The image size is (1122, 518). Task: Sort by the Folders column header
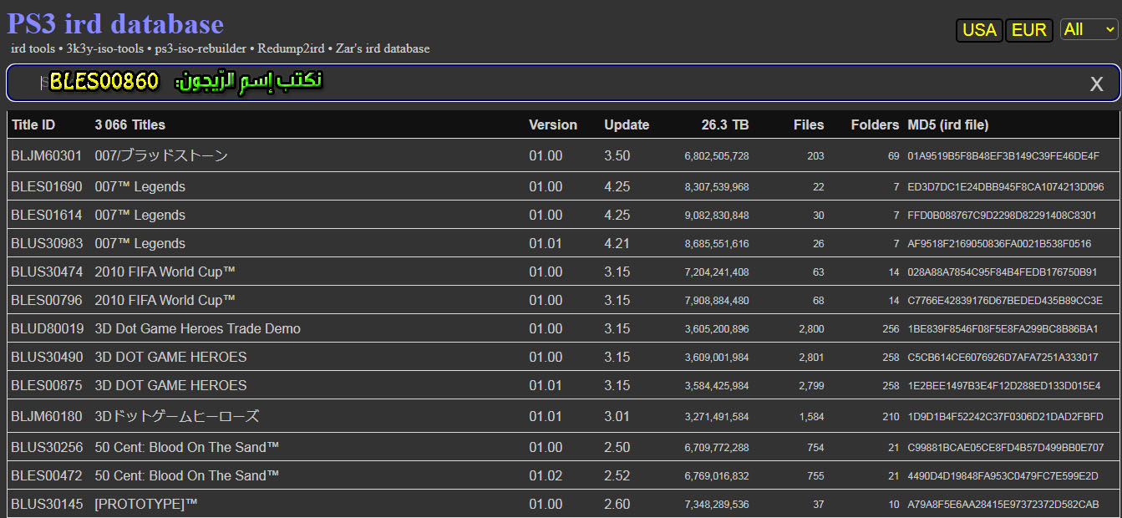click(x=875, y=124)
